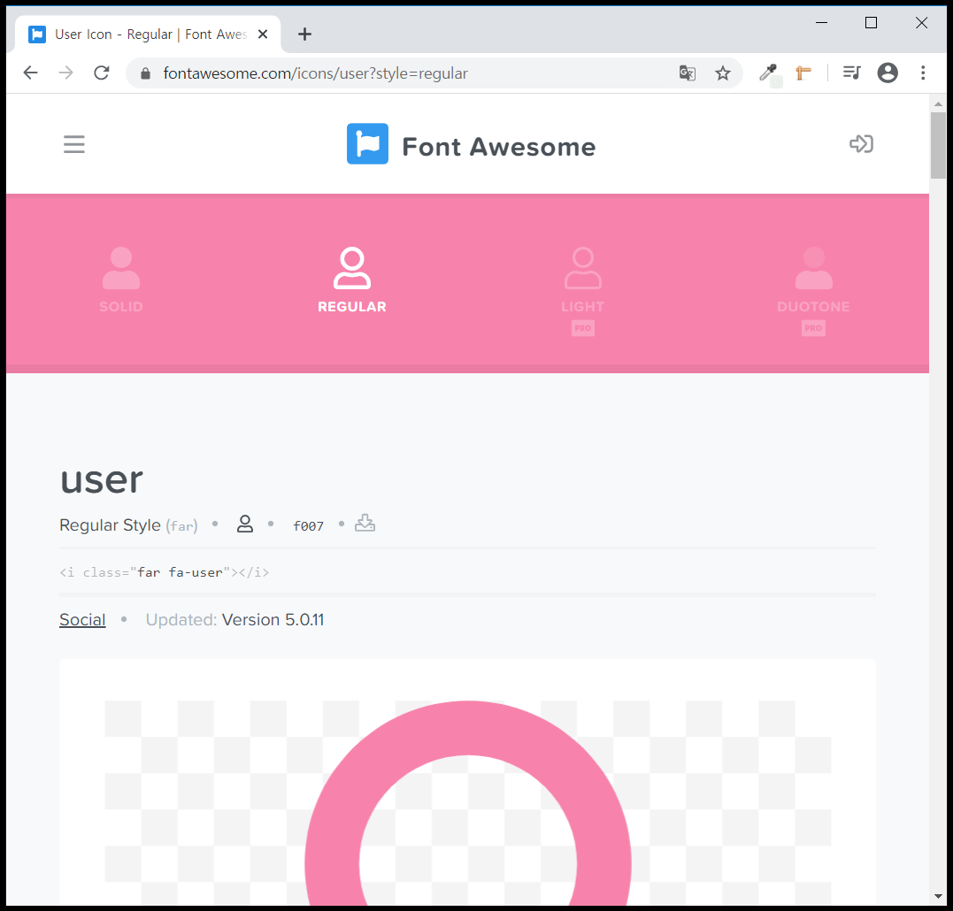The width and height of the screenshot is (953, 911).
Task: Select the Light Pro style
Action: [x=583, y=291]
